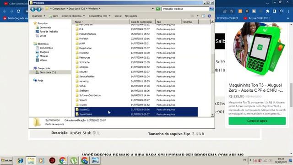Select the System32 folder icon
The height and width of the screenshot is (165, 293).
point(77,110)
